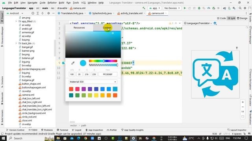Click the hue slider in color picker

[103, 61]
